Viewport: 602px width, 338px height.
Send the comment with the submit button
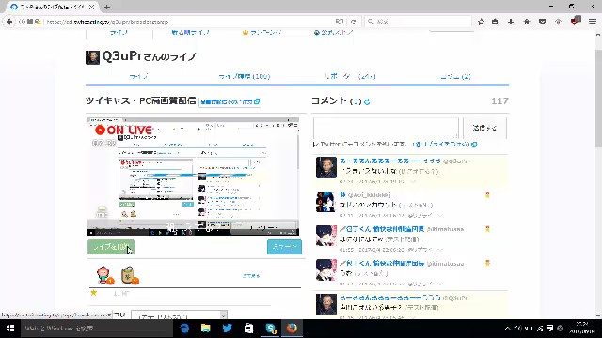(484, 128)
